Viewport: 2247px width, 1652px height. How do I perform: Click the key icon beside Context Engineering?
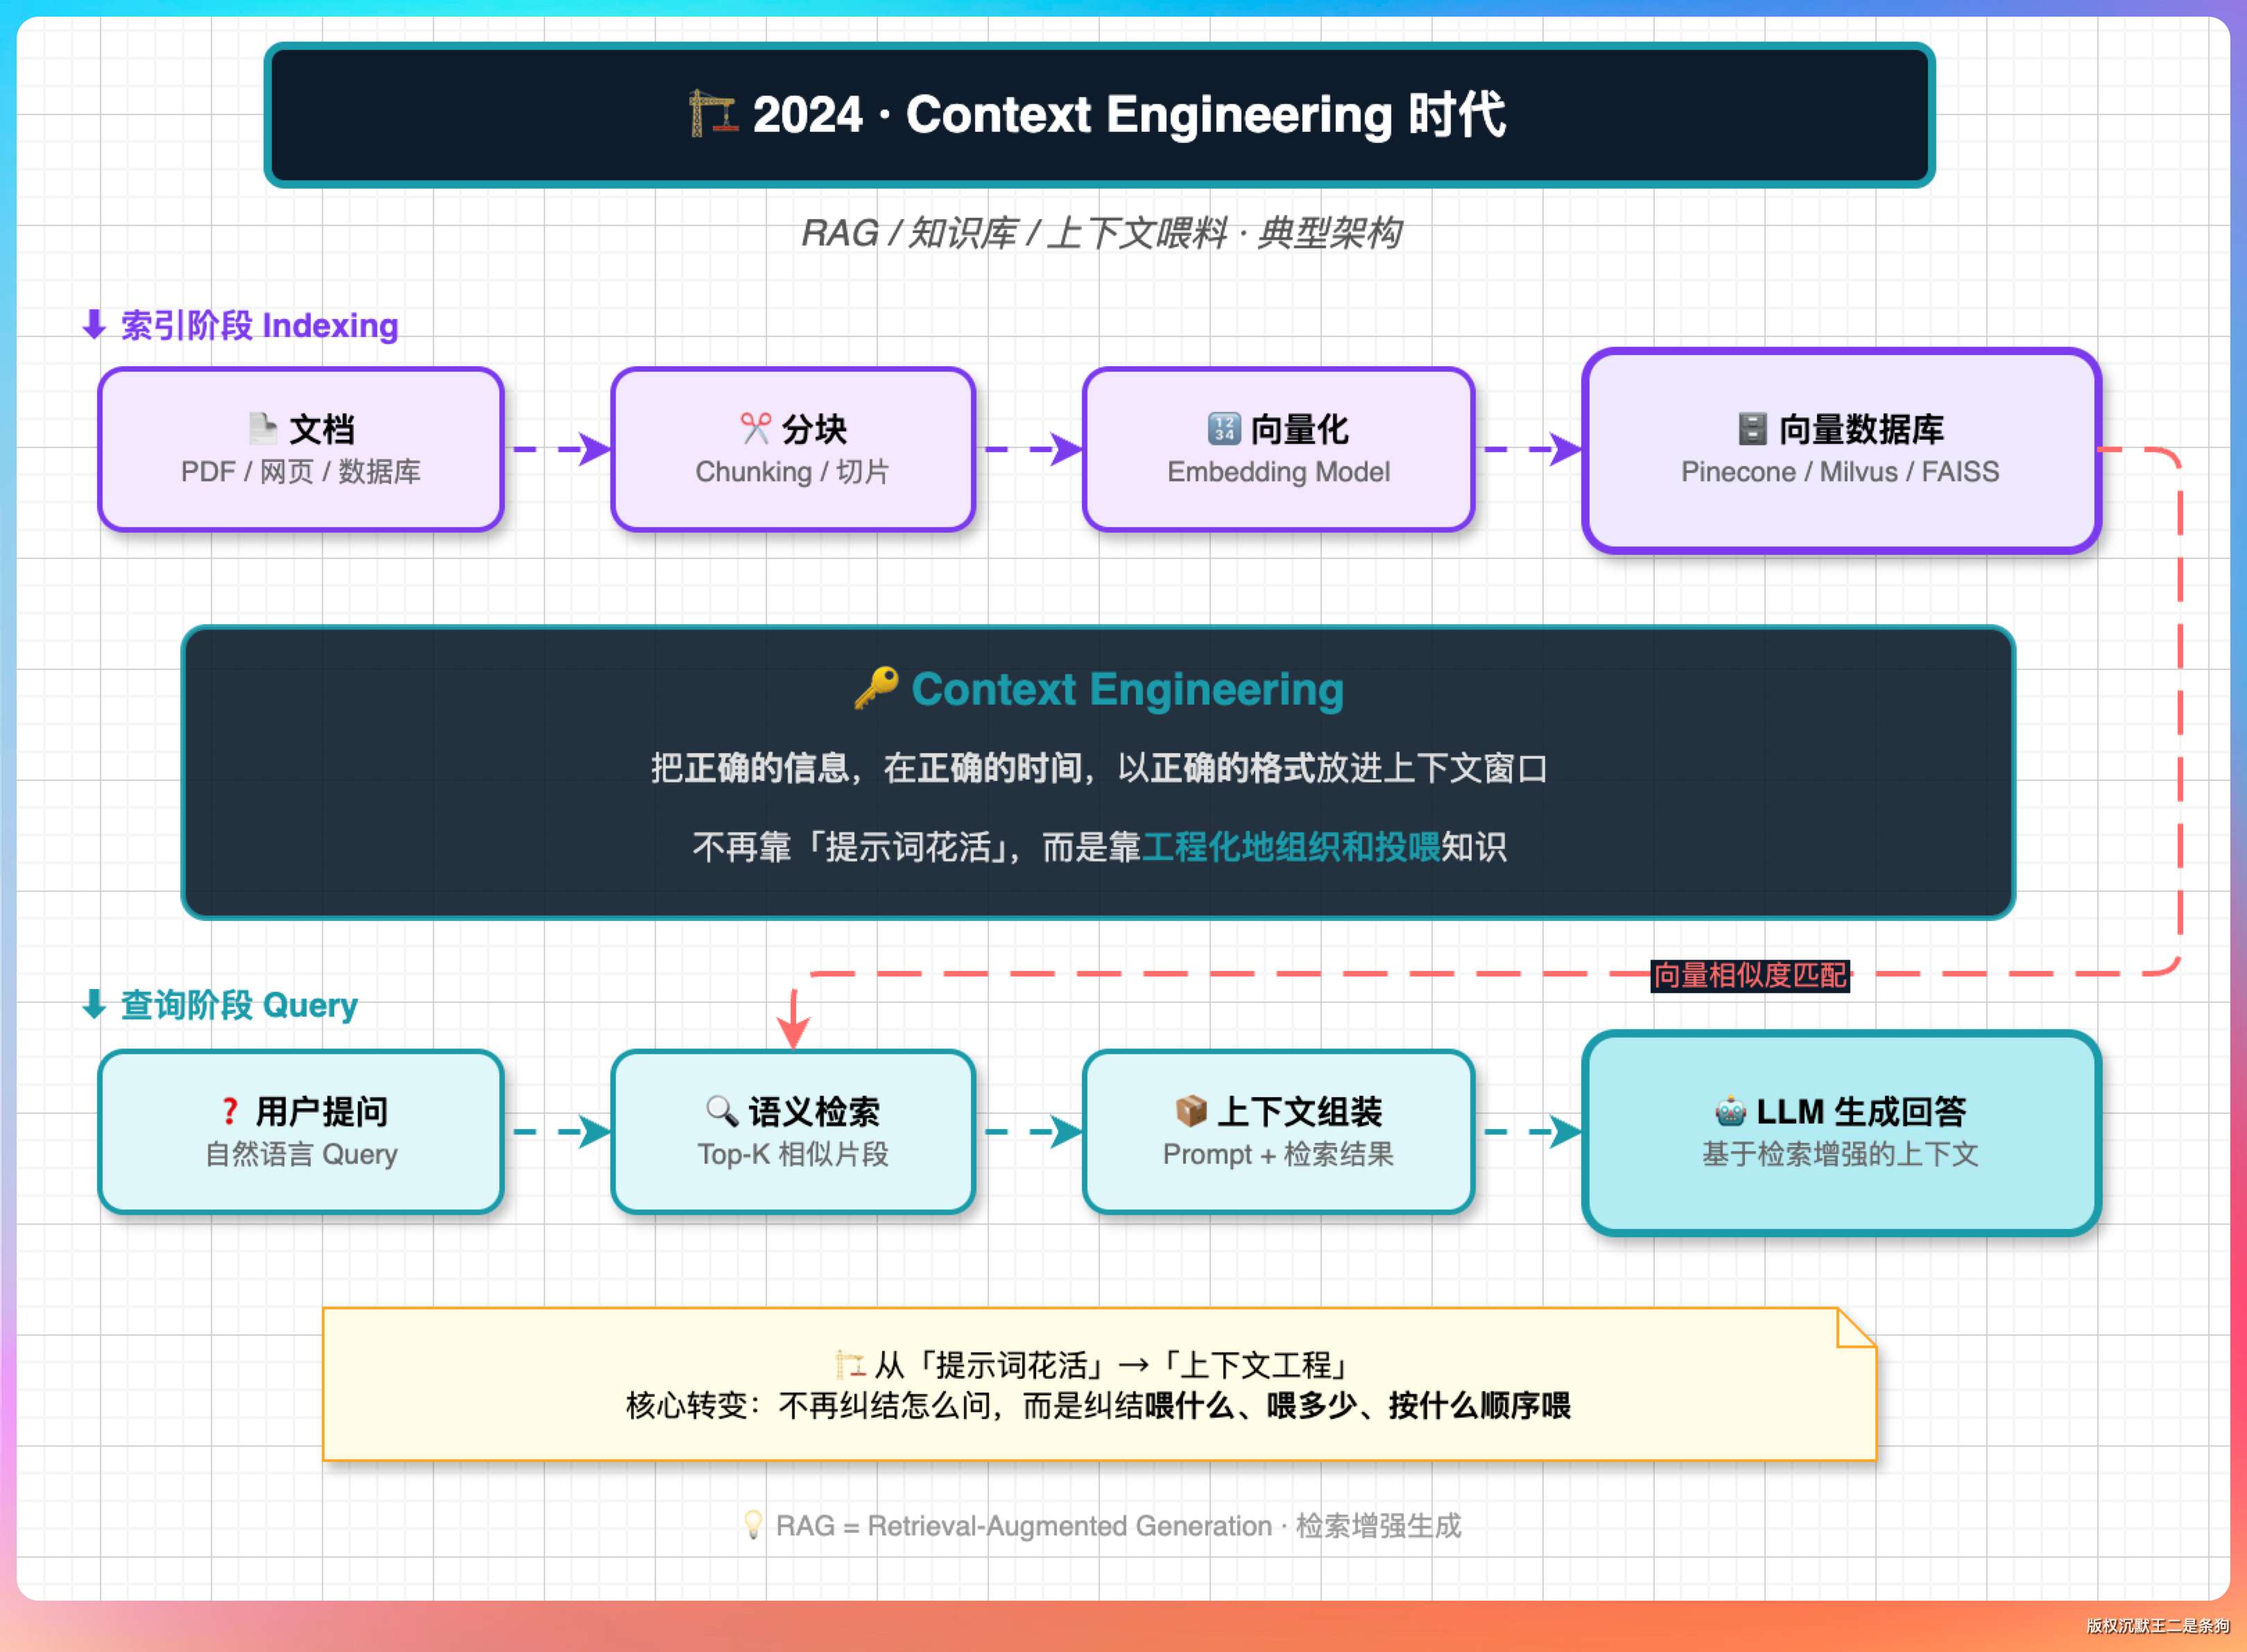tap(876, 689)
